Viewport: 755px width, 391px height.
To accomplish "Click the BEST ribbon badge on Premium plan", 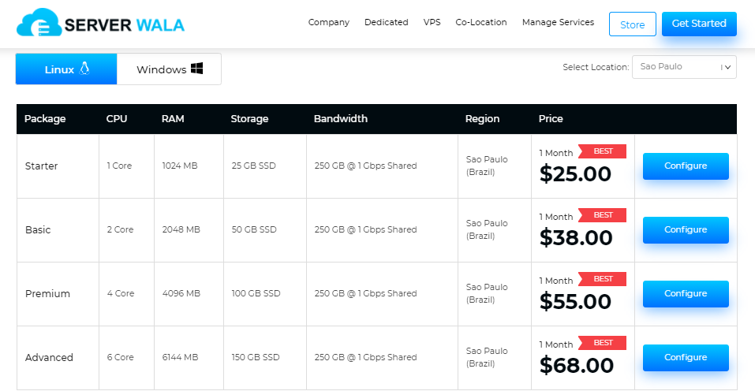I will (x=603, y=278).
